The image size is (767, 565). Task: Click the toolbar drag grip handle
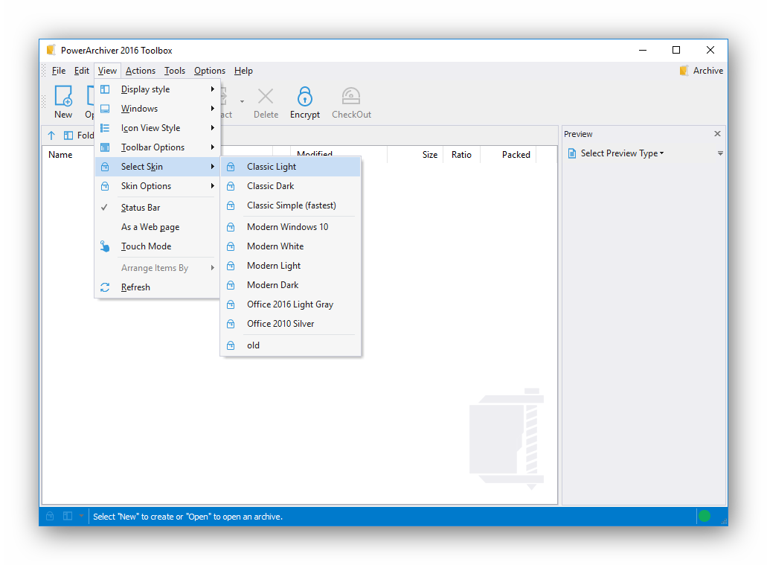(x=44, y=101)
